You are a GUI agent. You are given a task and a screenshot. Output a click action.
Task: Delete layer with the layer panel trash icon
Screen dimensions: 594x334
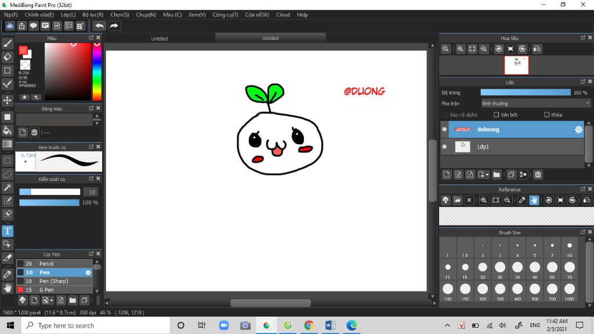tap(538, 175)
